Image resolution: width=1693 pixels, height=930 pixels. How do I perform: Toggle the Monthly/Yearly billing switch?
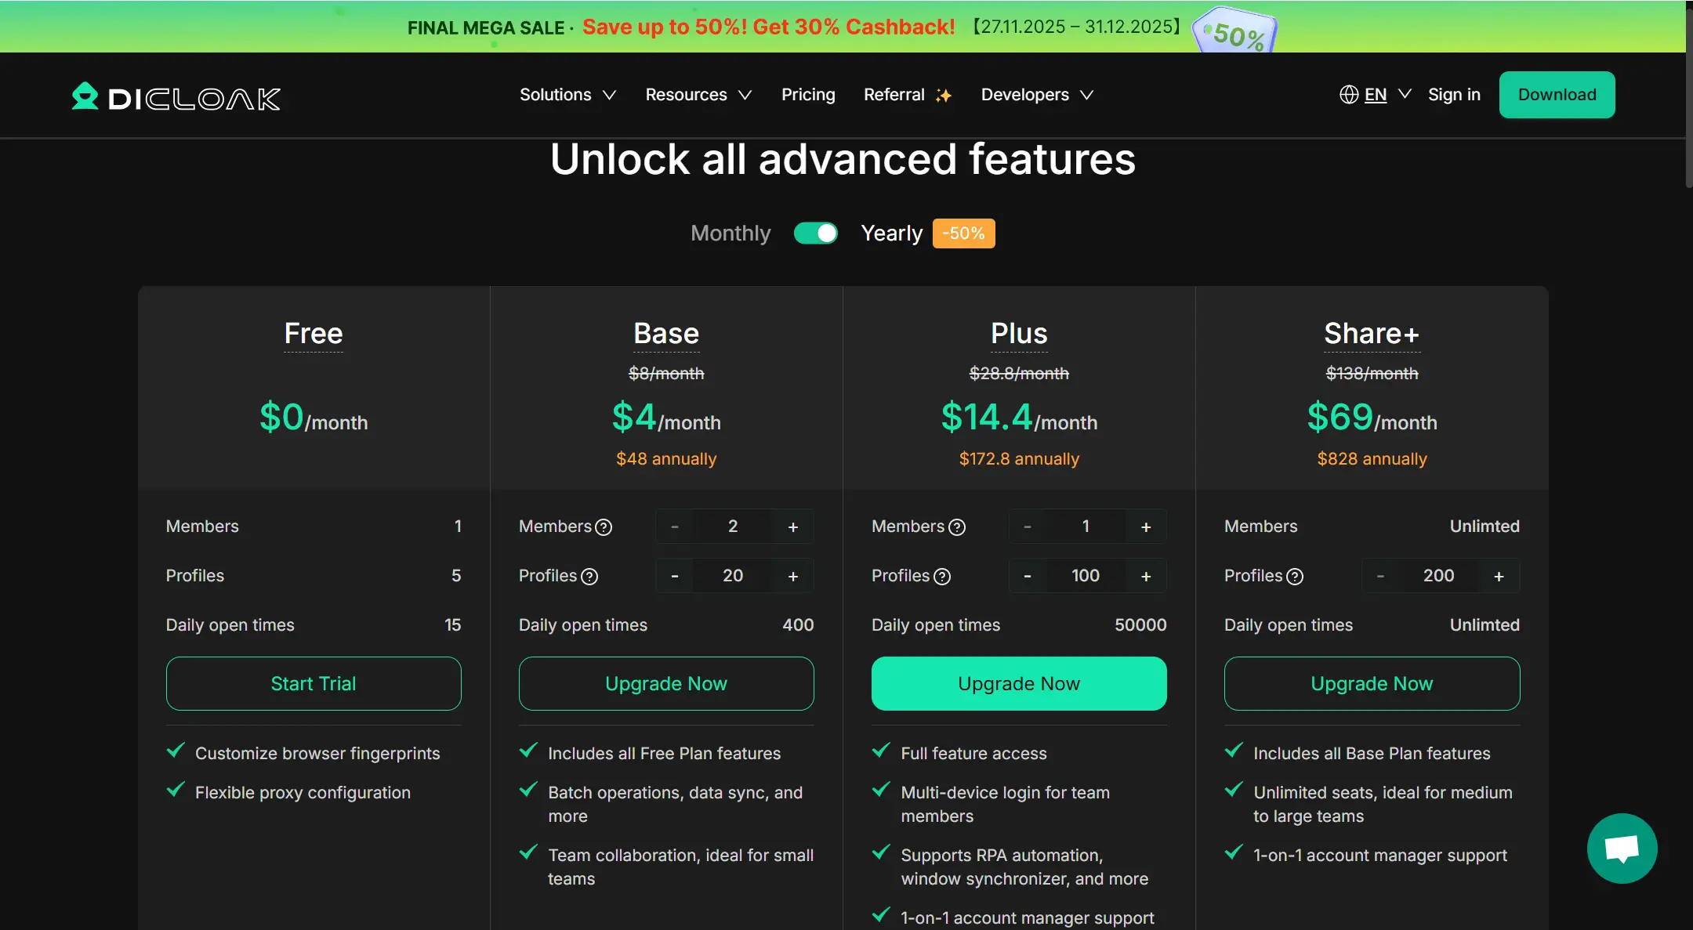(815, 233)
